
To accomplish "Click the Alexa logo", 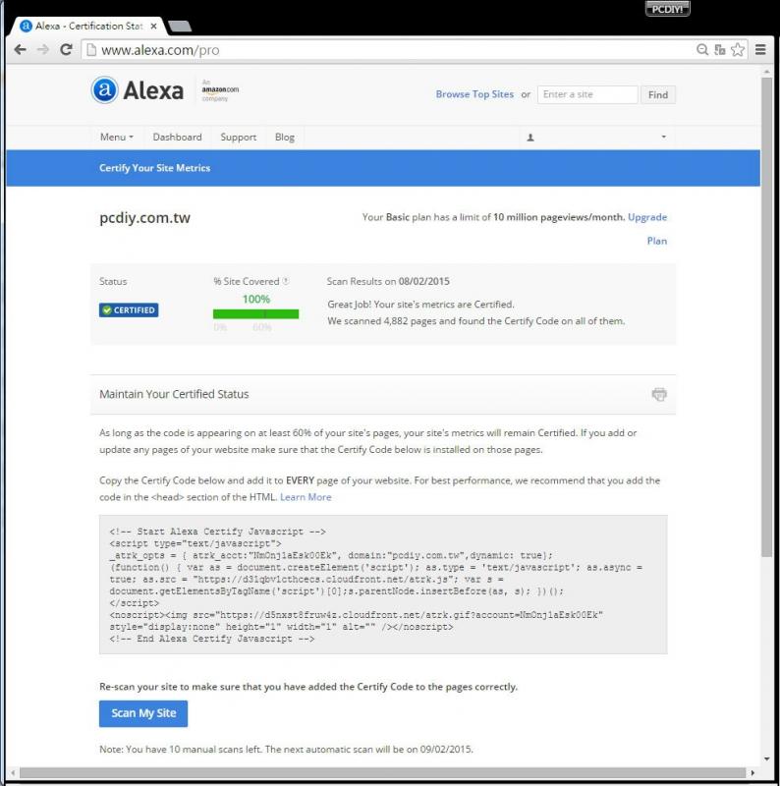I will click(x=138, y=90).
